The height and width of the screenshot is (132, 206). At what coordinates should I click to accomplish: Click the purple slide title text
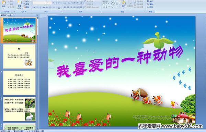[120, 62]
